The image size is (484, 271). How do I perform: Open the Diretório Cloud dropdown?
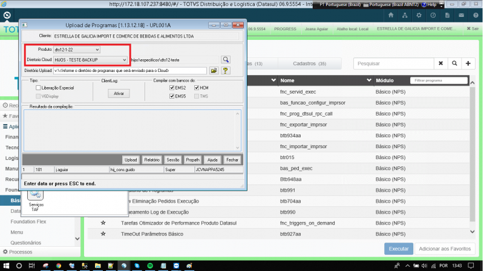point(90,60)
